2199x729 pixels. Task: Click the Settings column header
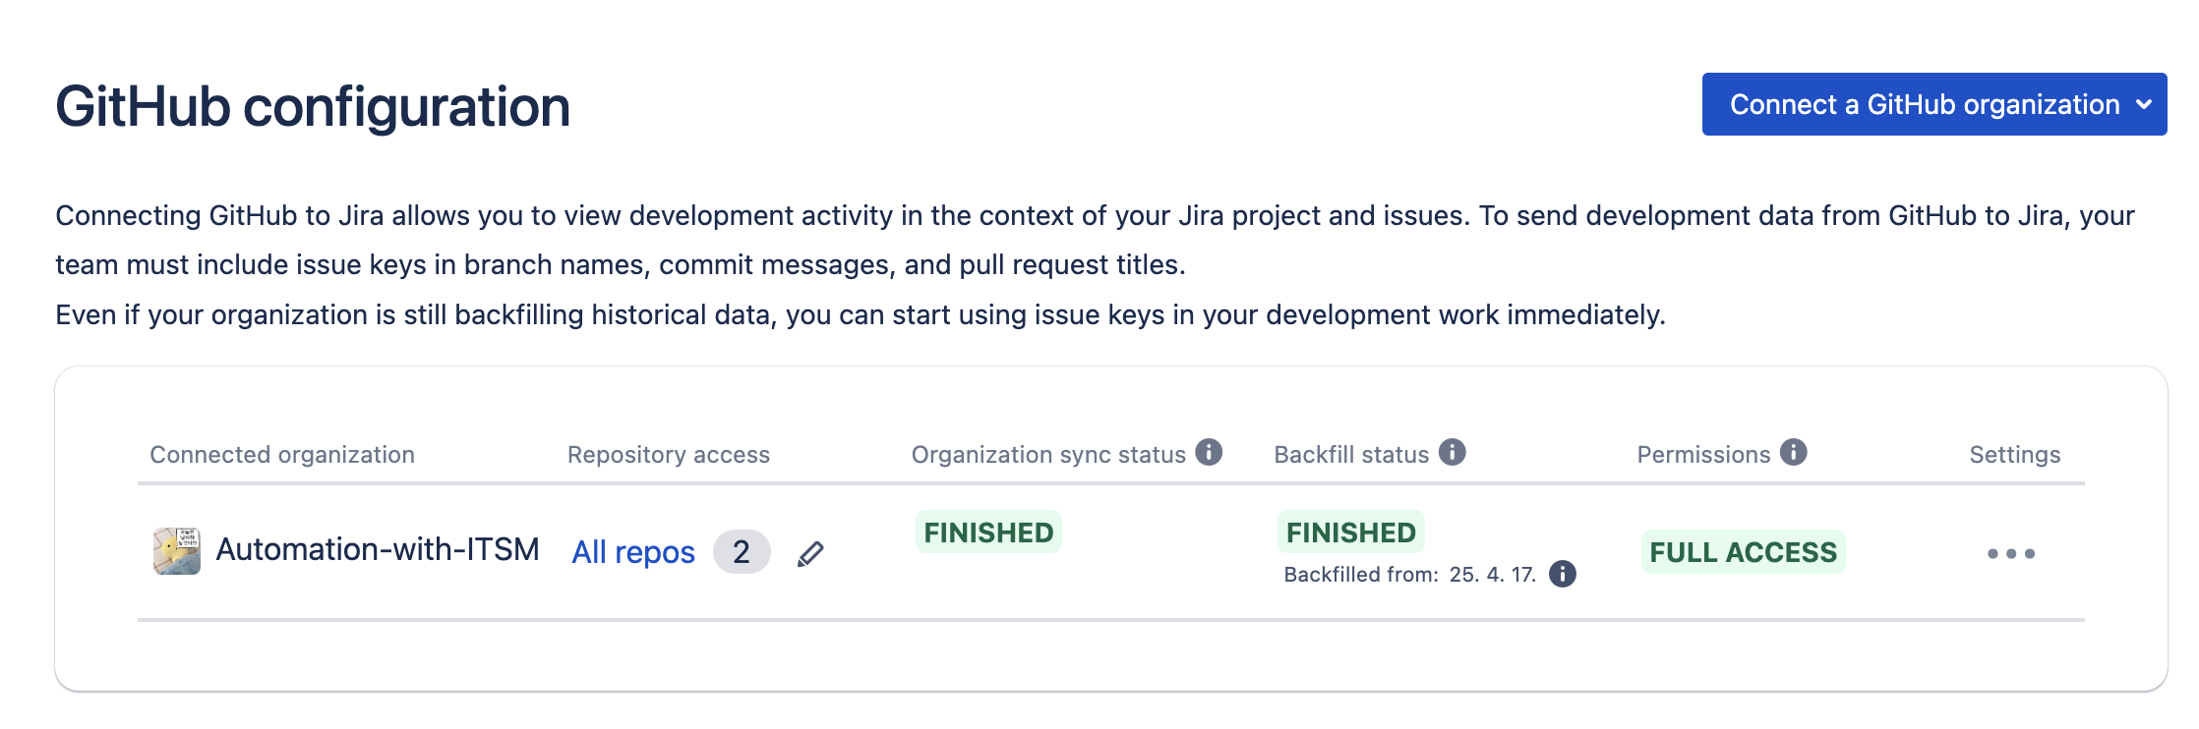(2014, 455)
